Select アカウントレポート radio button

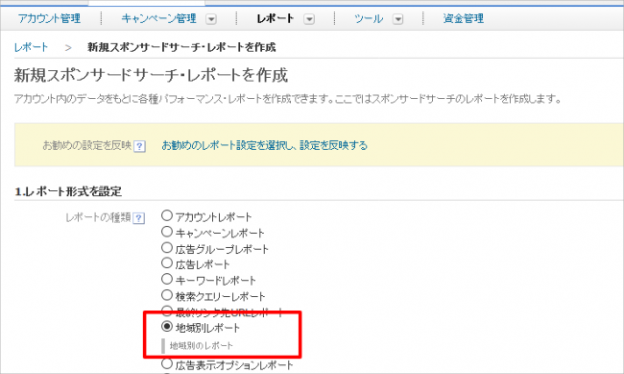(167, 215)
